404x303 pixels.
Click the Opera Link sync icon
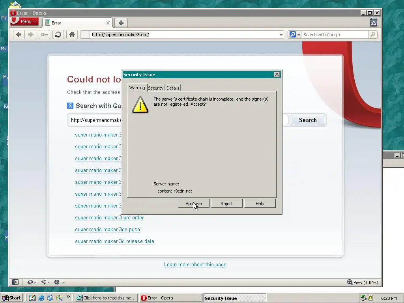[30, 282]
